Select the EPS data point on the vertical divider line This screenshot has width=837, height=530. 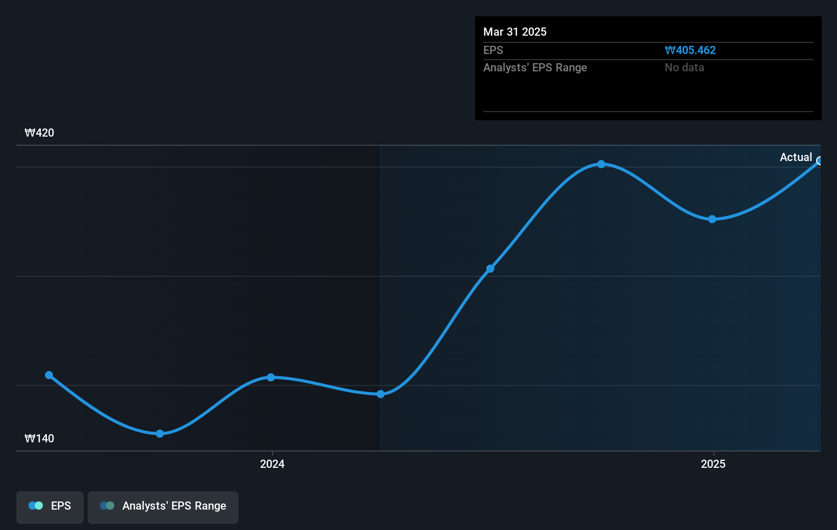coord(381,394)
